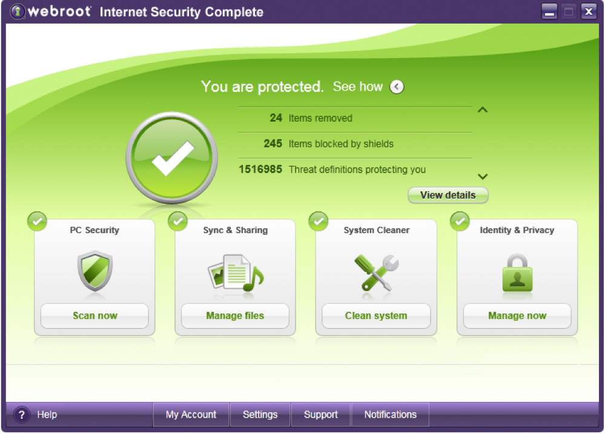The width and height of the screenshot is (605, 434).
Task: Click the Webroot logo icon in title bar
Action: pos(18,12)
